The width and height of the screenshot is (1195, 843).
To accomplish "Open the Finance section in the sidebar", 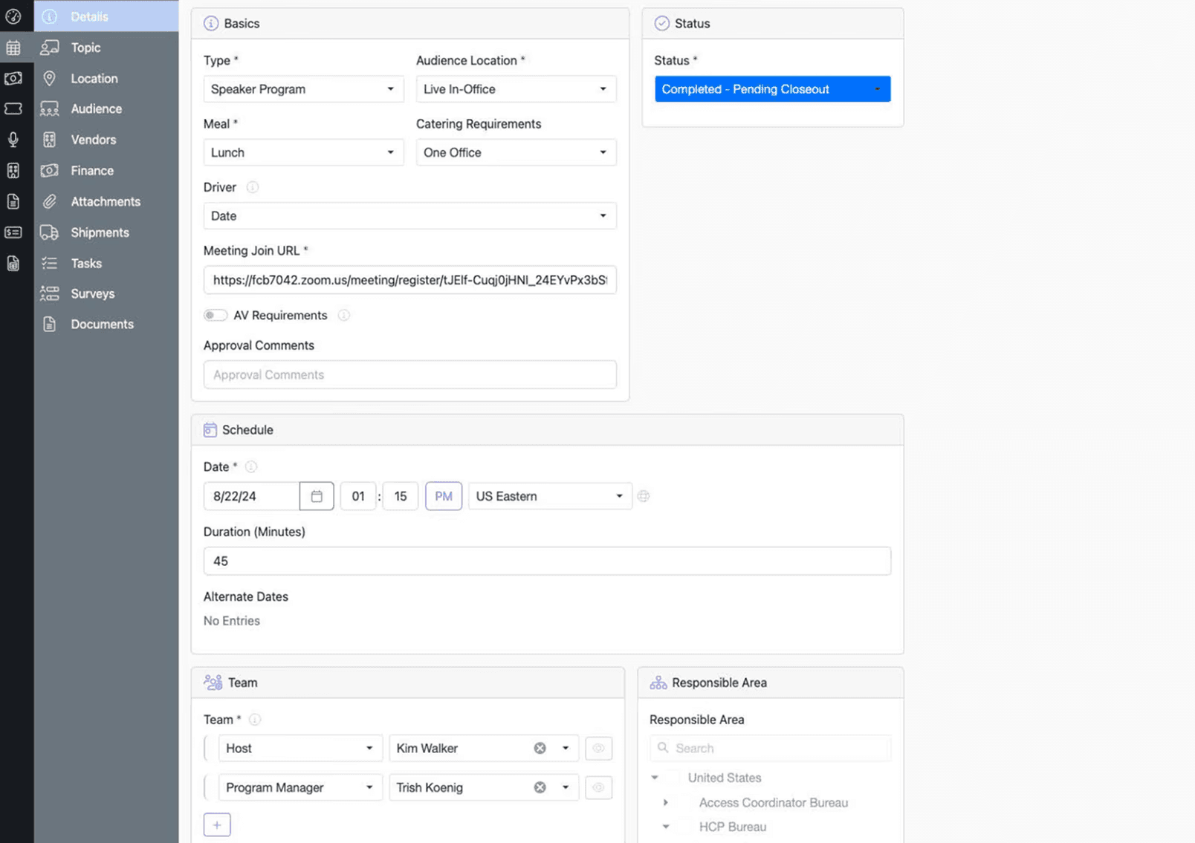I will coord(92,171).
